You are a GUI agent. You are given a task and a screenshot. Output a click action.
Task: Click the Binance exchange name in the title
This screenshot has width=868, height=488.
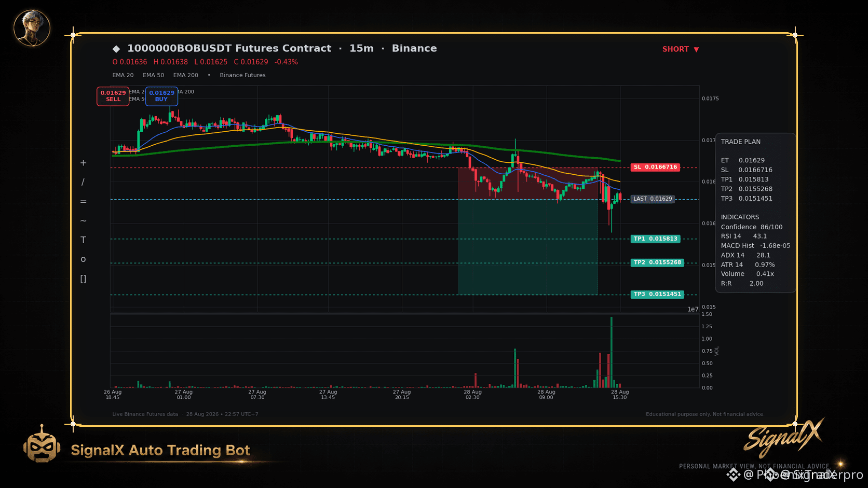(x=414, y=48)
